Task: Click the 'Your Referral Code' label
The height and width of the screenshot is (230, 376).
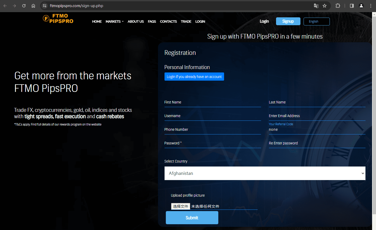Action: click(x=281, y=124)
